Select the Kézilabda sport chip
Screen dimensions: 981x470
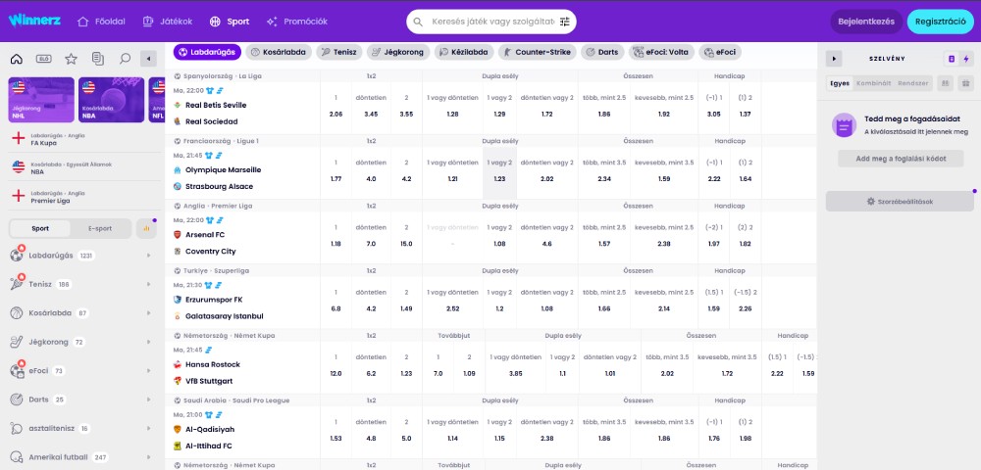pos(464,53)
